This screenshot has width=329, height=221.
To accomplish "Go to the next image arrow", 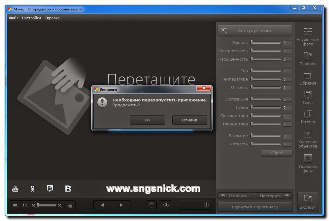I will click(121, 205).
